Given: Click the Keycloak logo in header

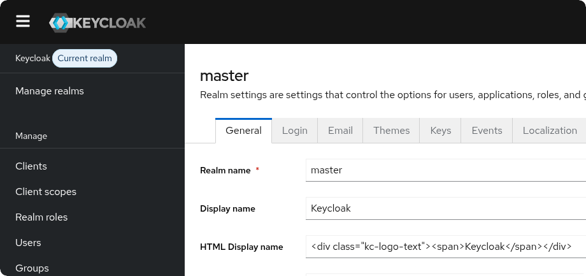Looking at the screenshot, I should (x=97, y=23).
